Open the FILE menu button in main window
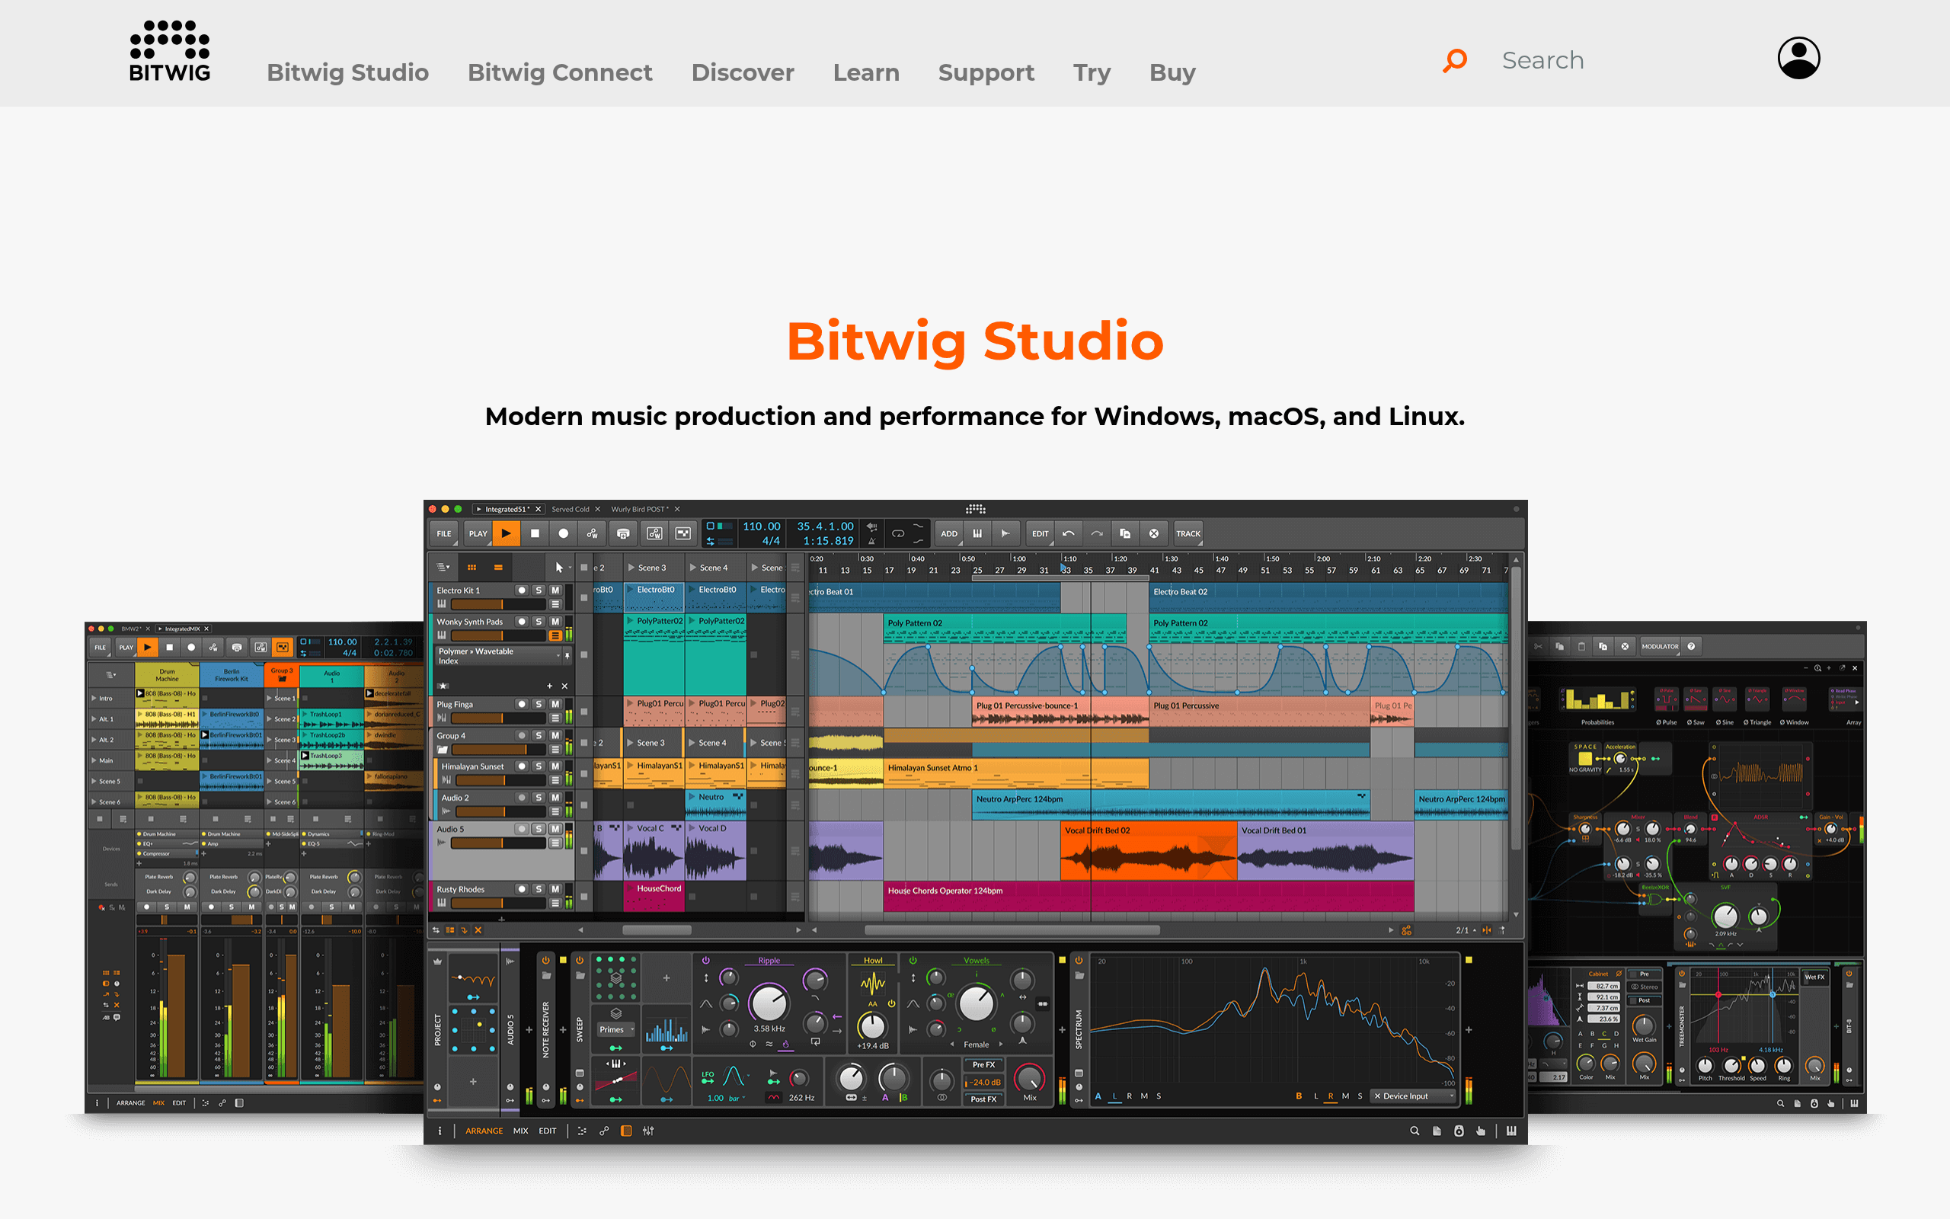The width and height of the screenshot is (1950, 1219). (x=444, y=533)
